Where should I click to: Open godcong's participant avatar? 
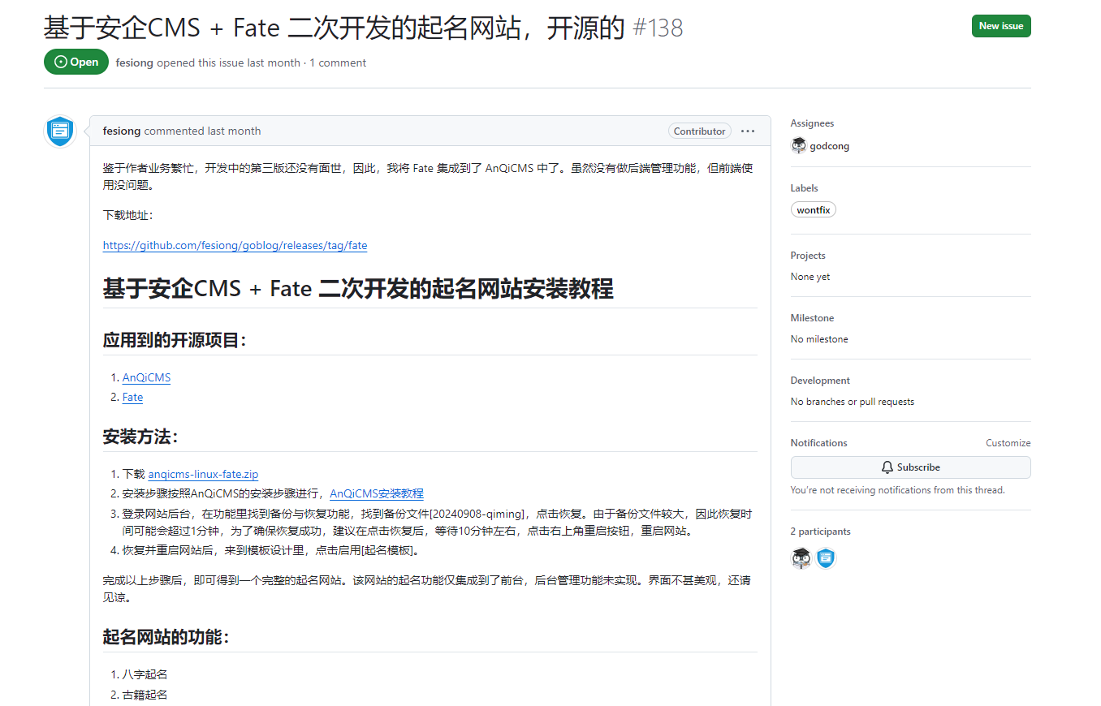point(801,558)
